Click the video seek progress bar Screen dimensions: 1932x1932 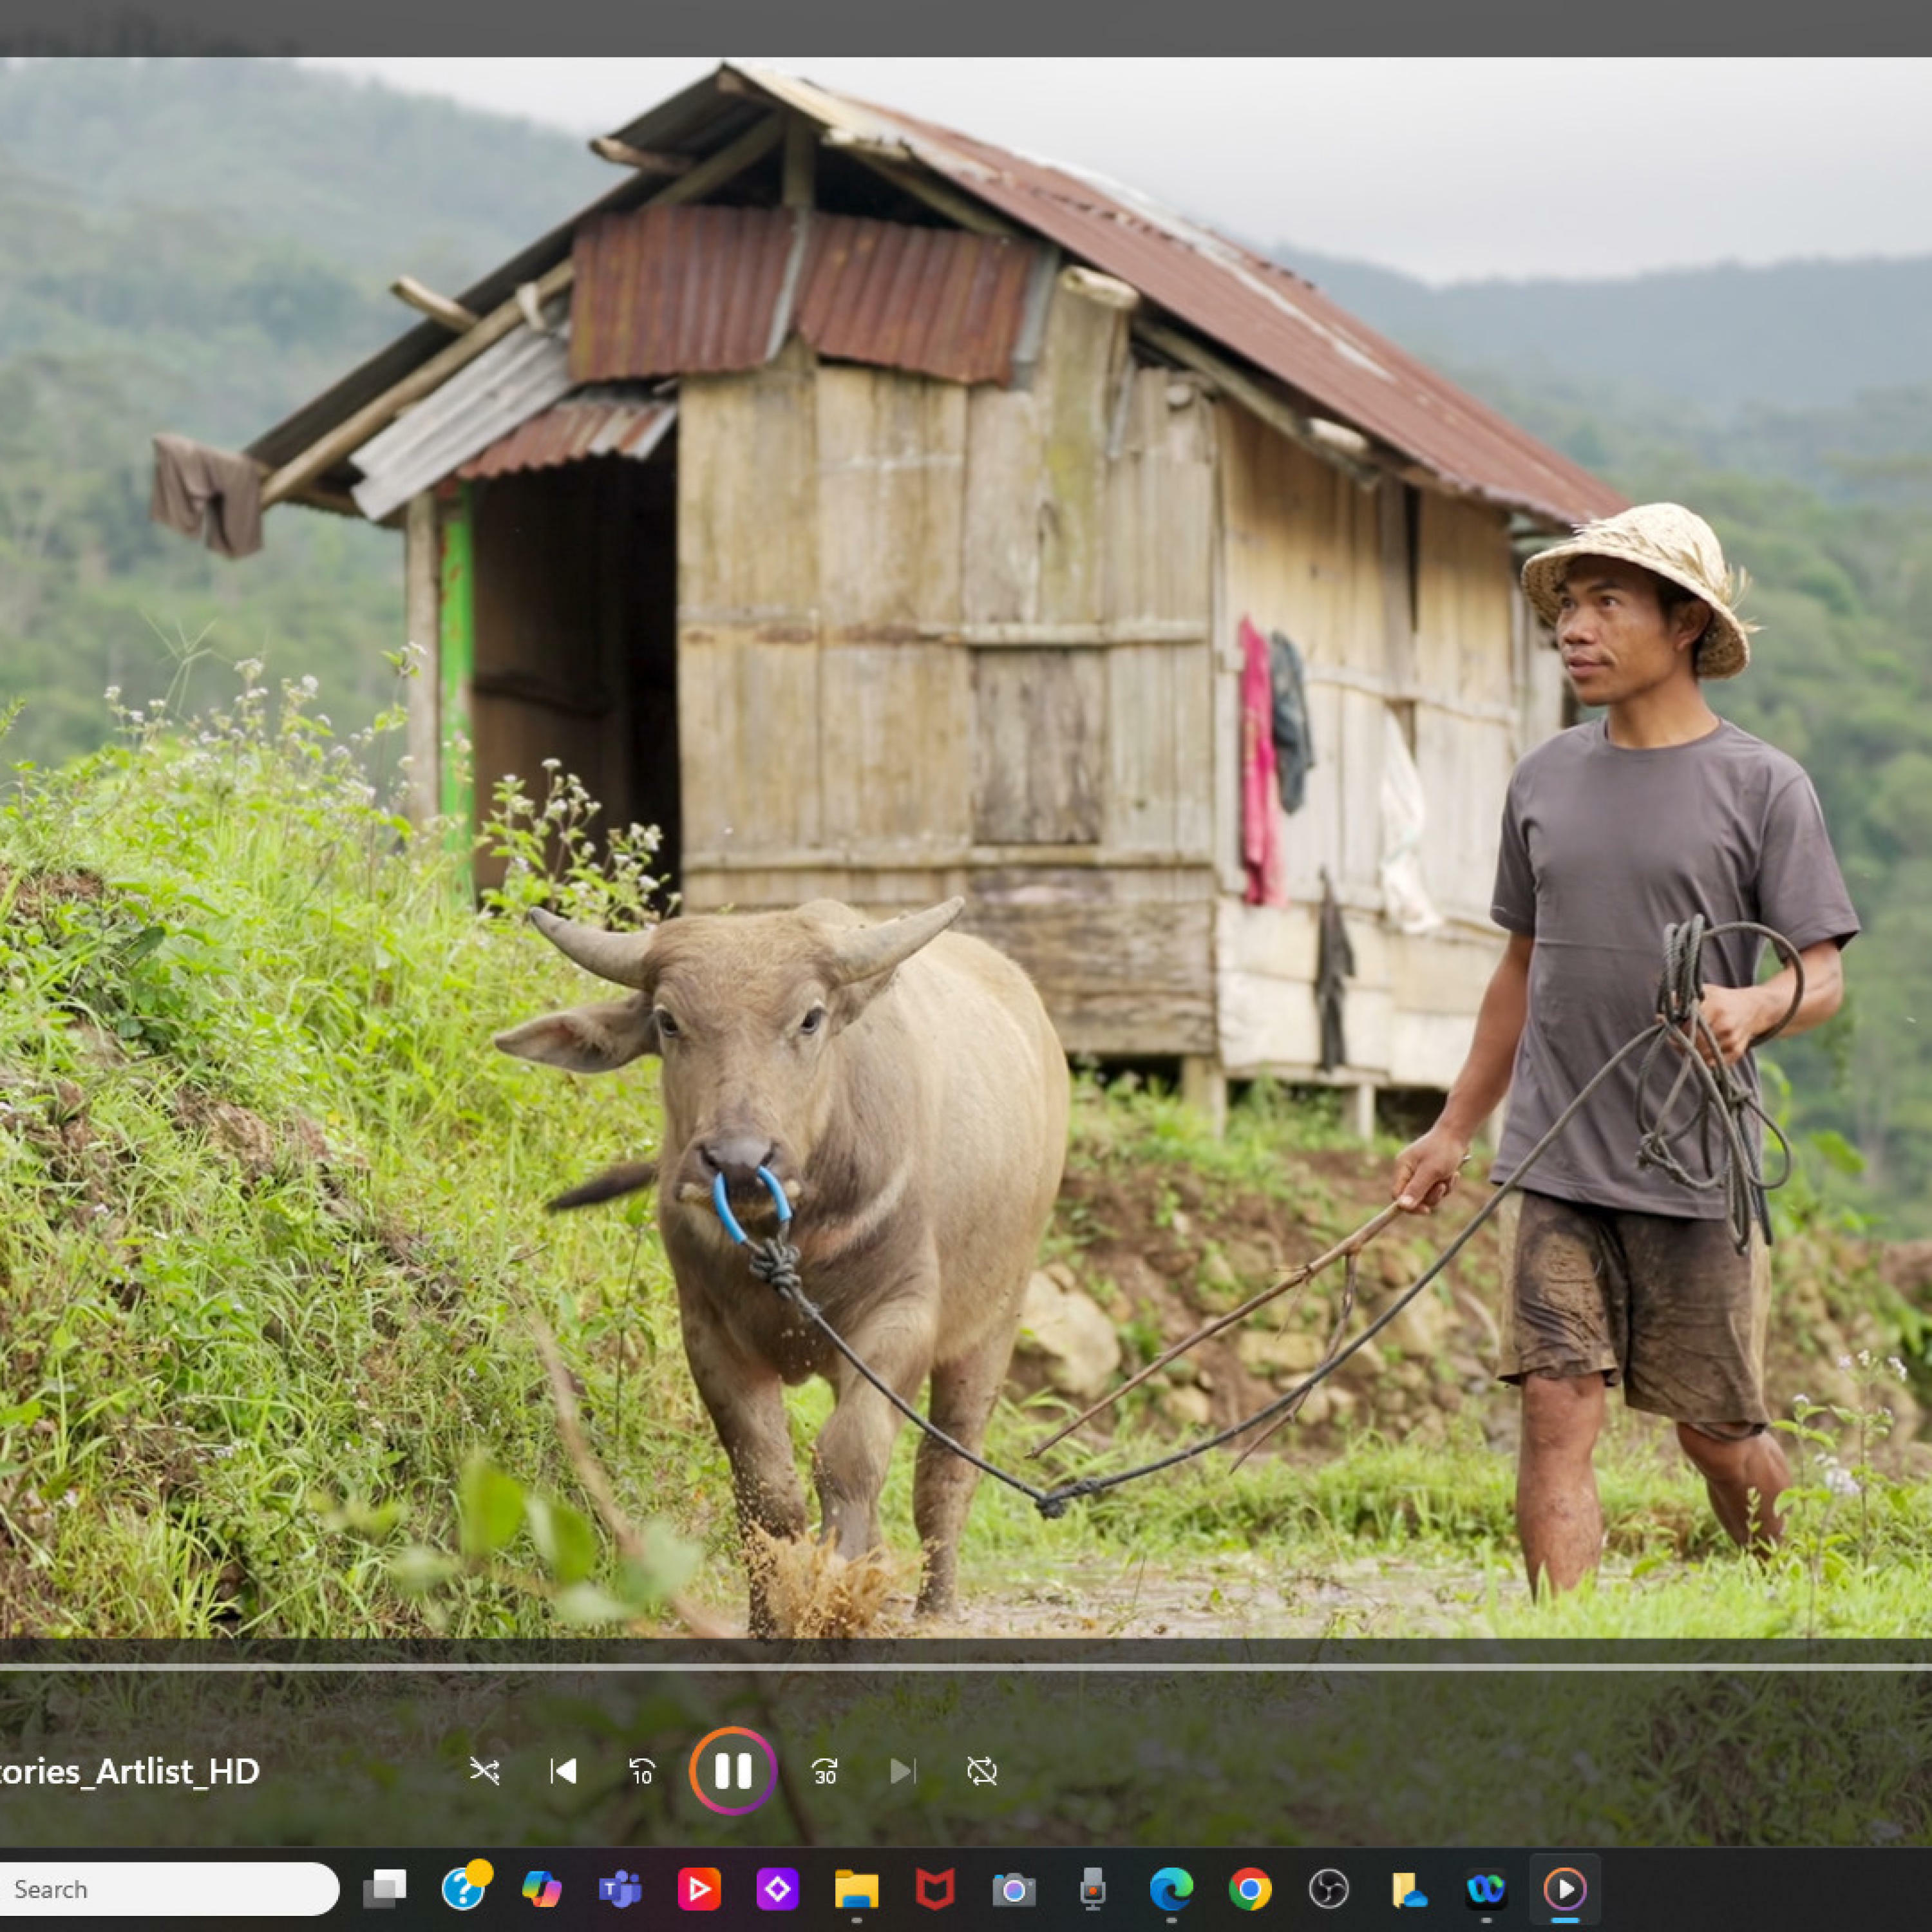[x=965, y=1667]
